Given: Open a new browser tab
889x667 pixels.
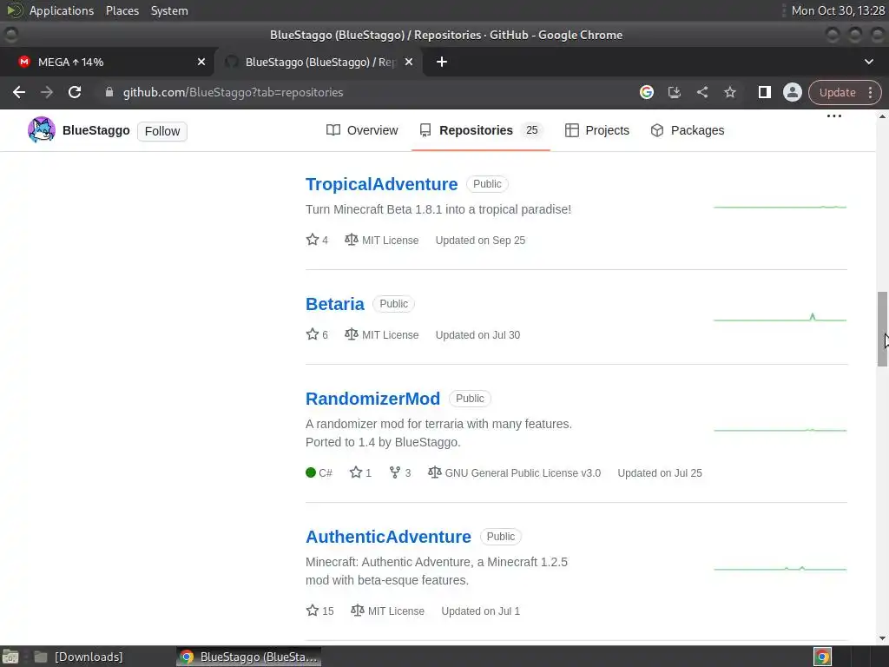Looking at the screenshot, I should click(442, 62).
